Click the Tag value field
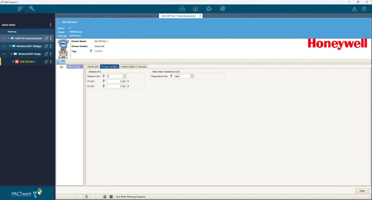 point(99,51)
